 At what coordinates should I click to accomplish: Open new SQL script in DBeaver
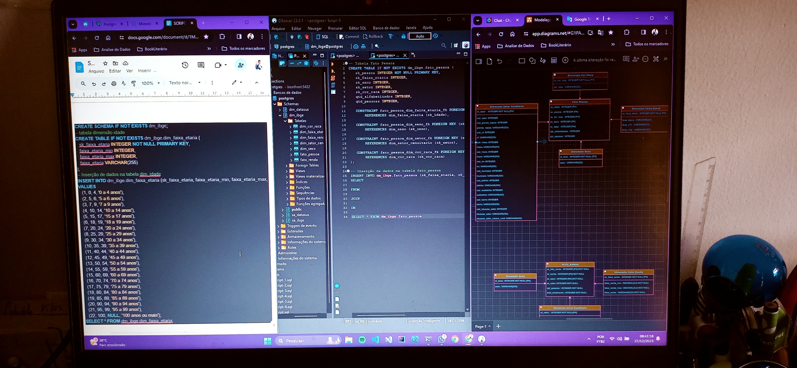322,37
